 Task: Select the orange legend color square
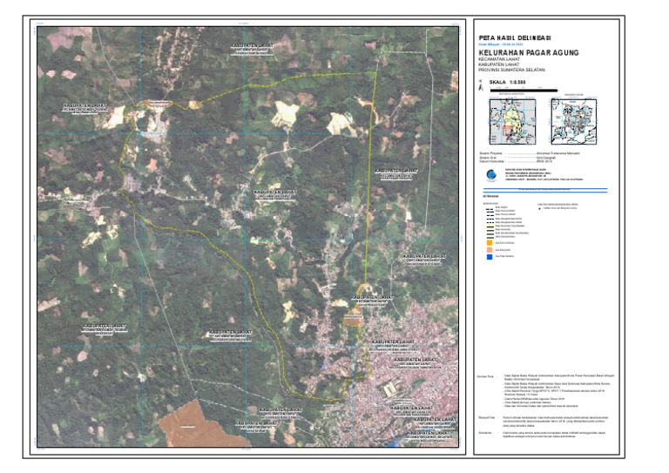coord(490,243)
